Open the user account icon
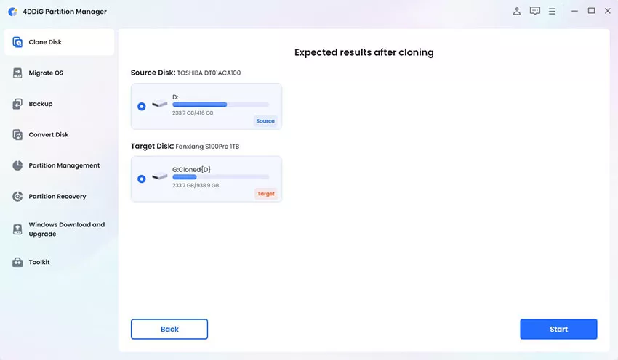 pos(517,11)
